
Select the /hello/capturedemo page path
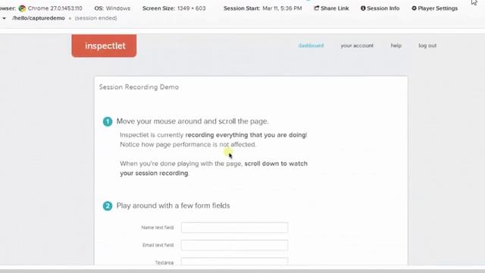pyautogui.click(x=39, y=18)
